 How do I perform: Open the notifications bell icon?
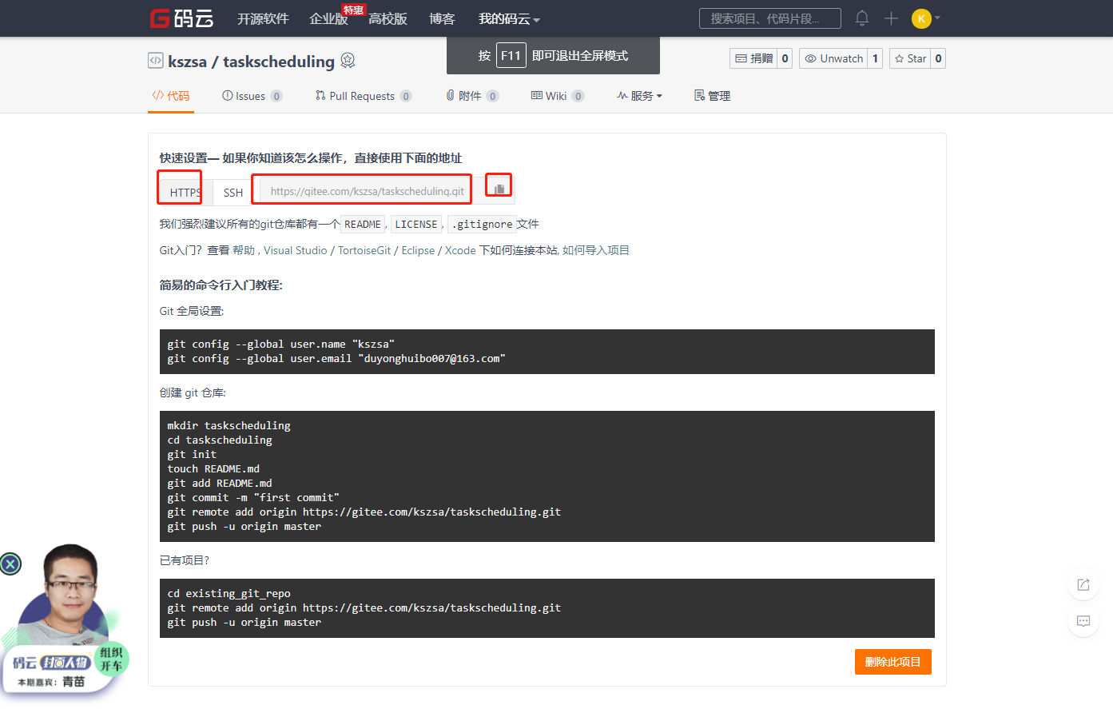(x=862, y=18)
